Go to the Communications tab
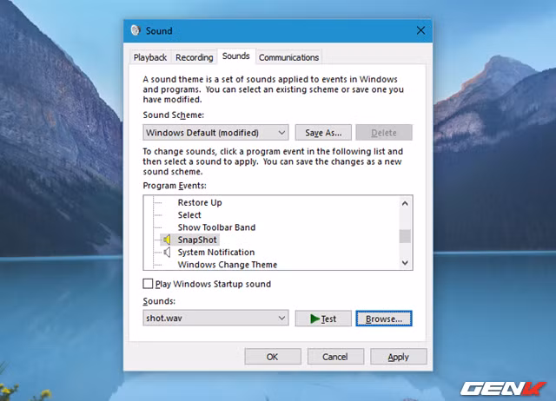This screenshot has width=556, height=401. 288,57
